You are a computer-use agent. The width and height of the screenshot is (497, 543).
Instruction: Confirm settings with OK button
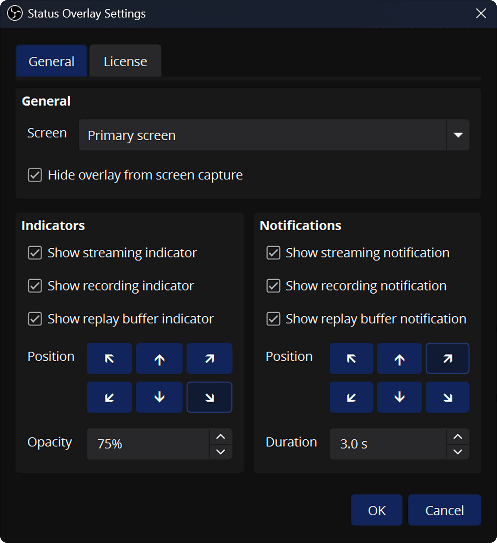(377, 510)
